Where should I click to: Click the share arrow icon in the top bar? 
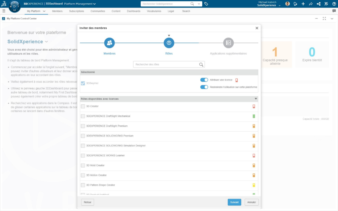click(x=311, y=4)
